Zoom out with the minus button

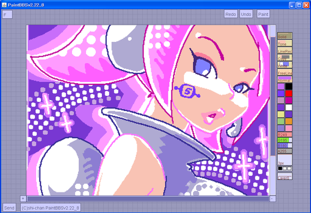[x=273, y=199]
